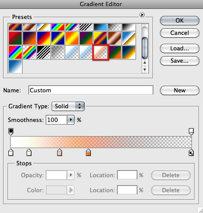The image size is (203, 213).
Task: Click the Save... button
Action: (x=180, y=61)
